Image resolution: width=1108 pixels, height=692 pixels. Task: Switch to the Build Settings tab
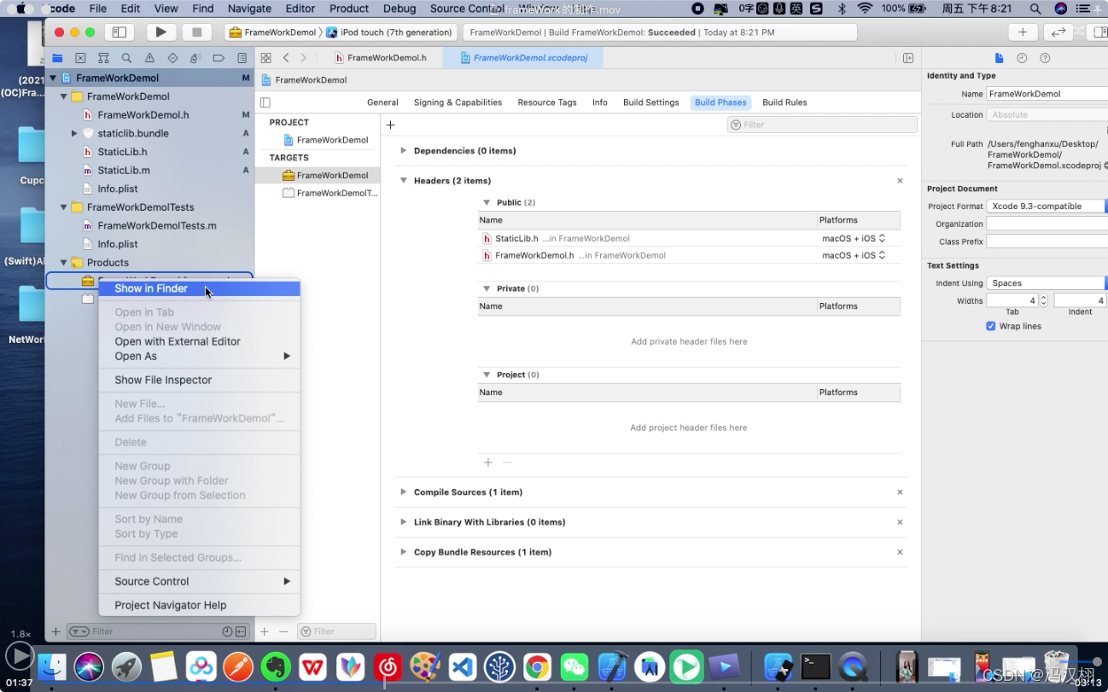point(650,102)
